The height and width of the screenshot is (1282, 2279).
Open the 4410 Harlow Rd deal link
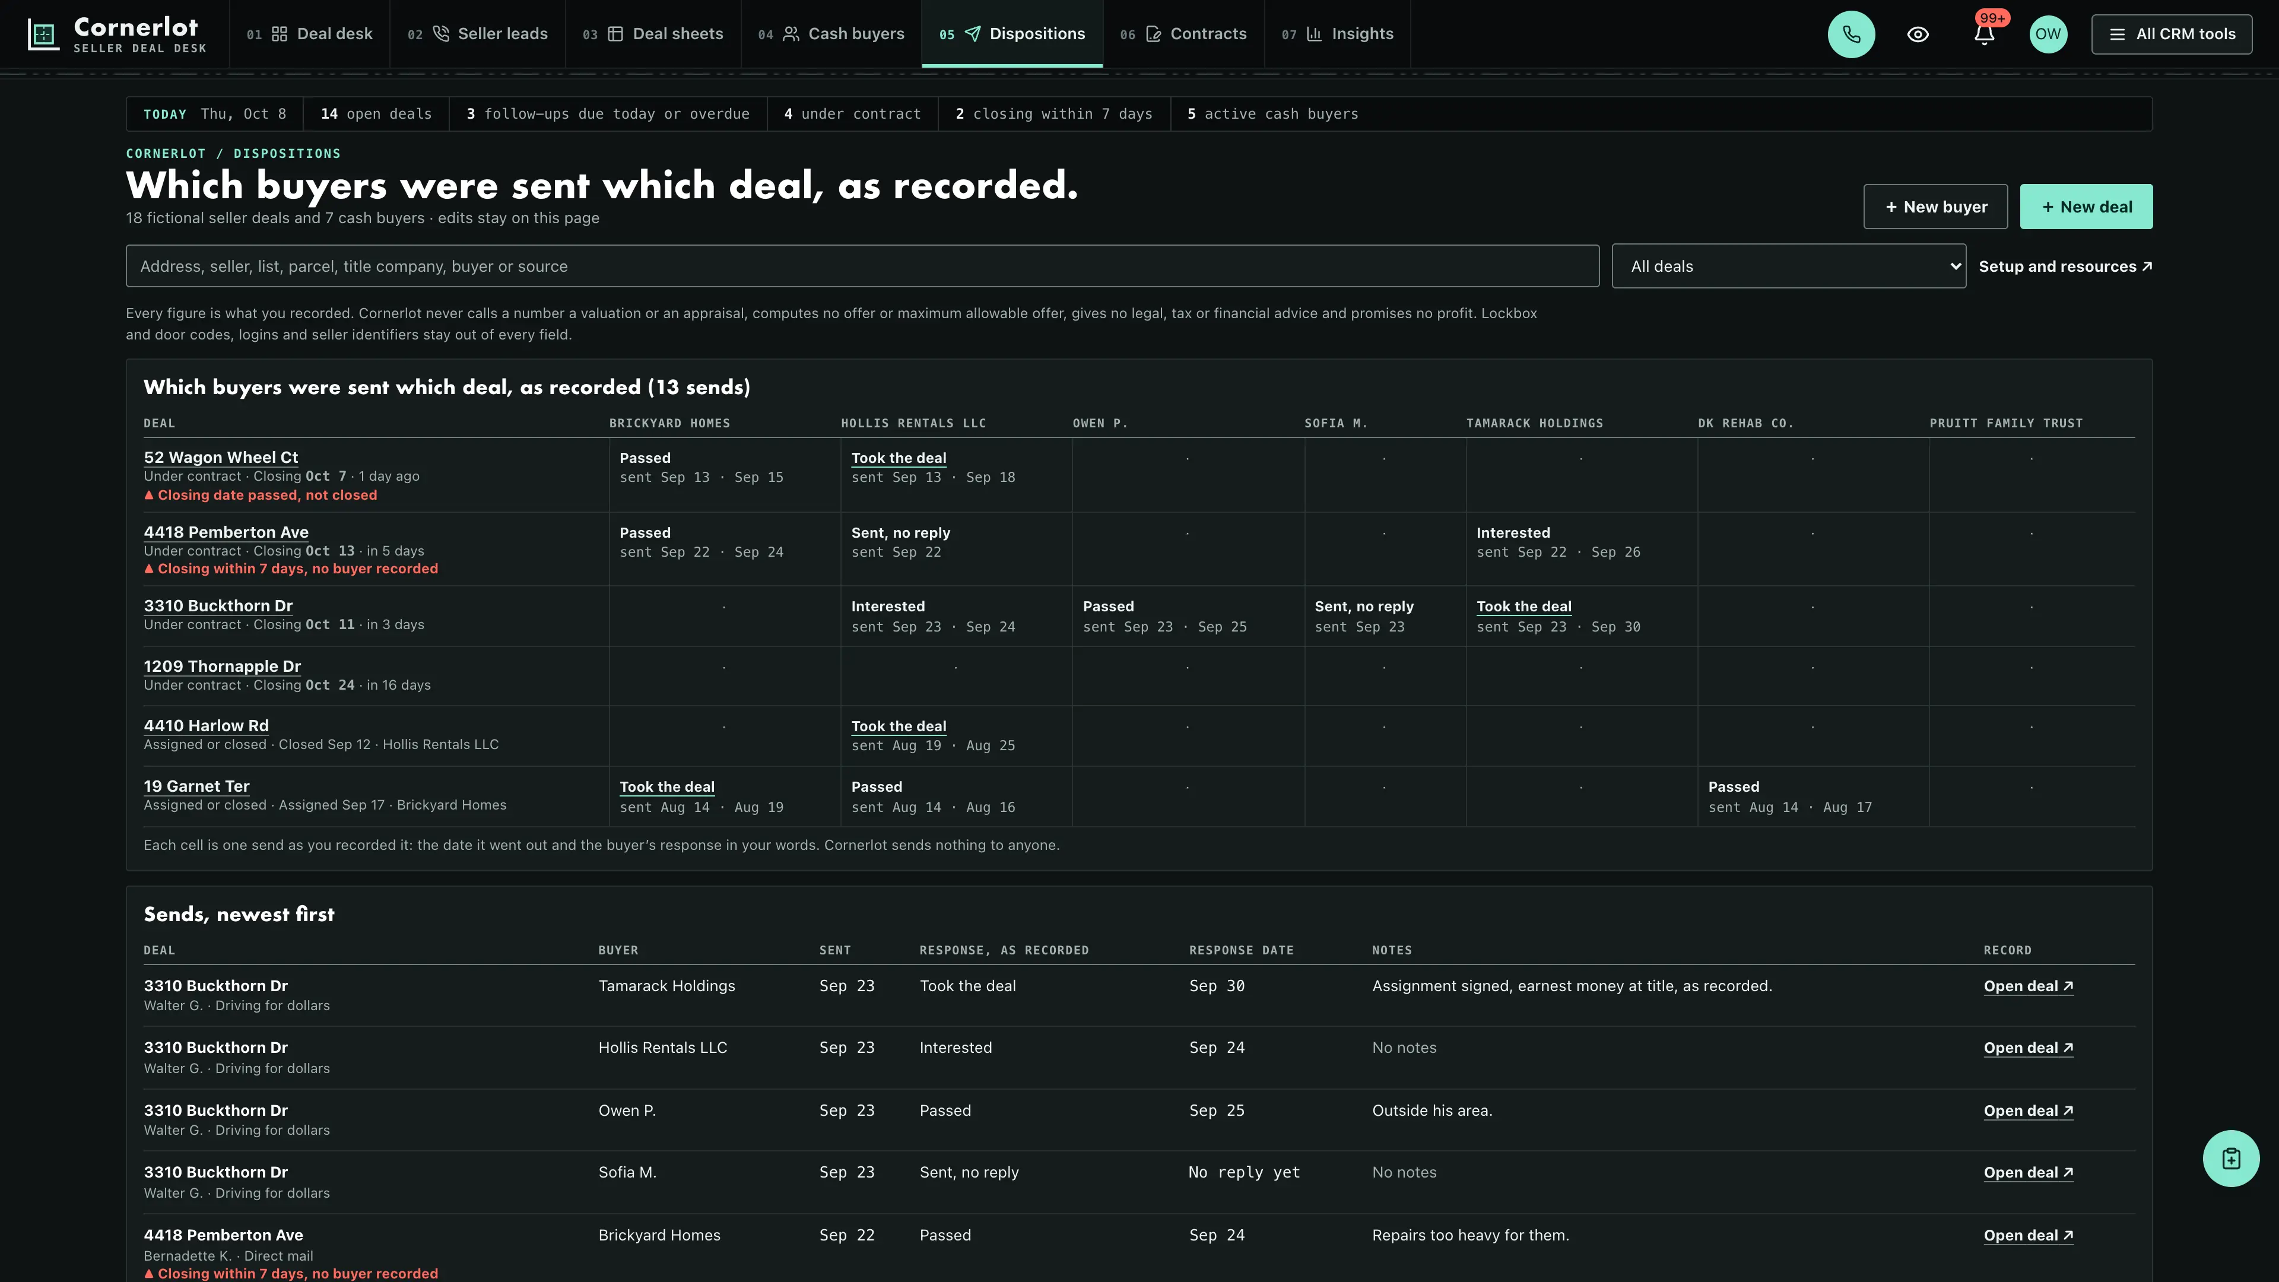(x=206, y=725)
